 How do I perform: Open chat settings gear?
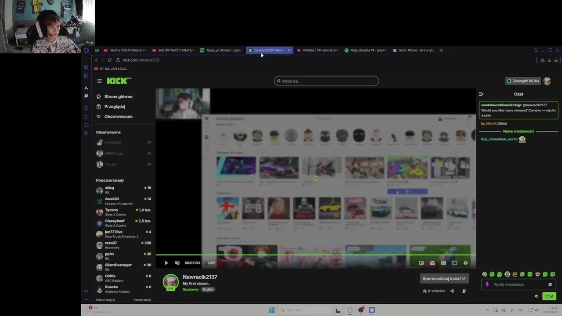[x=536, y=296]
